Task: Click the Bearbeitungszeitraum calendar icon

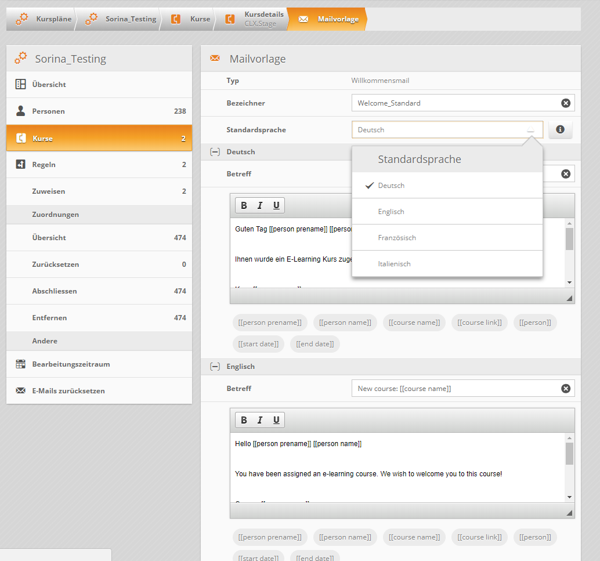Action: tap(21, 364)
